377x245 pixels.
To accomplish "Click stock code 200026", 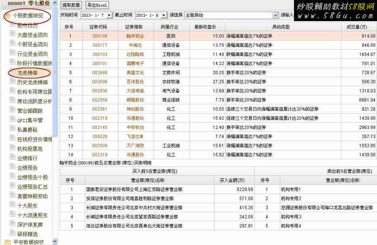I will click(x=100, y=137).
